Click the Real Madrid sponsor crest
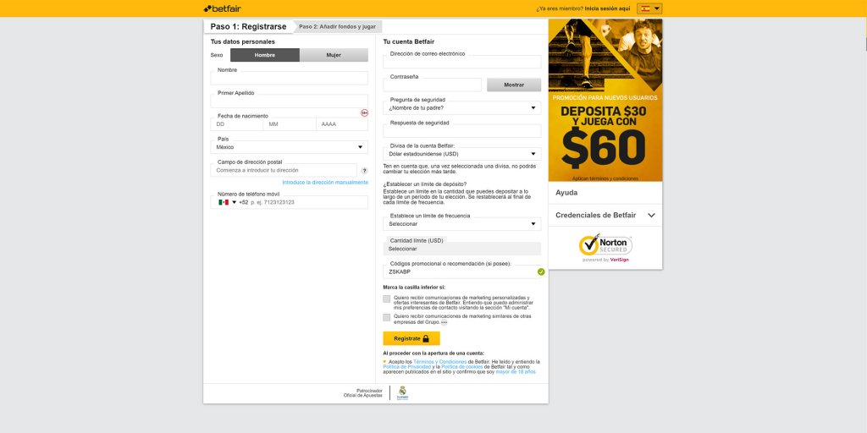The width and height of the screenshot is (867, 433). click(402, 392)
